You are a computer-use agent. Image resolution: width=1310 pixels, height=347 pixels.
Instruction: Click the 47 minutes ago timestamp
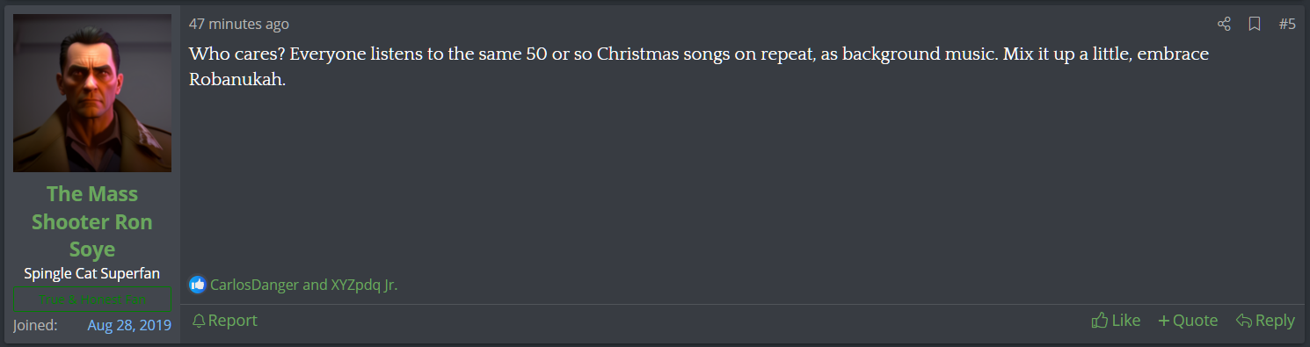(x=239, y=24)
